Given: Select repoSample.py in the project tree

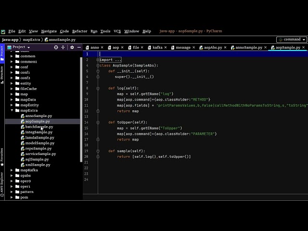Looking at the screenshot, I should pyautogui.click(x=38, y=149).
